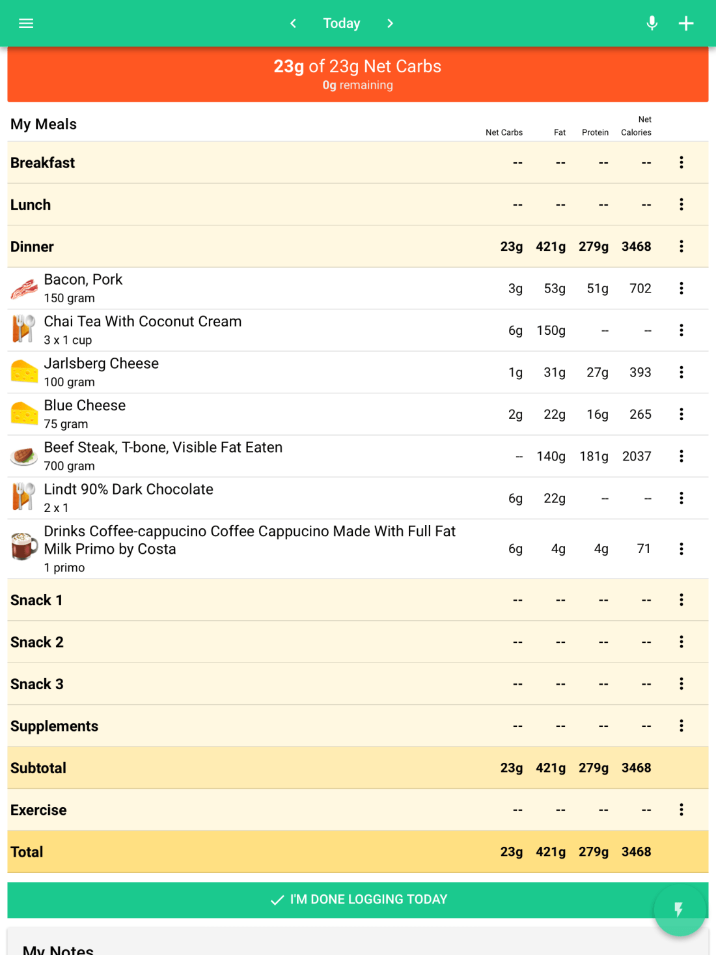This screenshot has height=955, width=716.
Task: Open the hamburger navigation menu
Action: coord(26,23)
